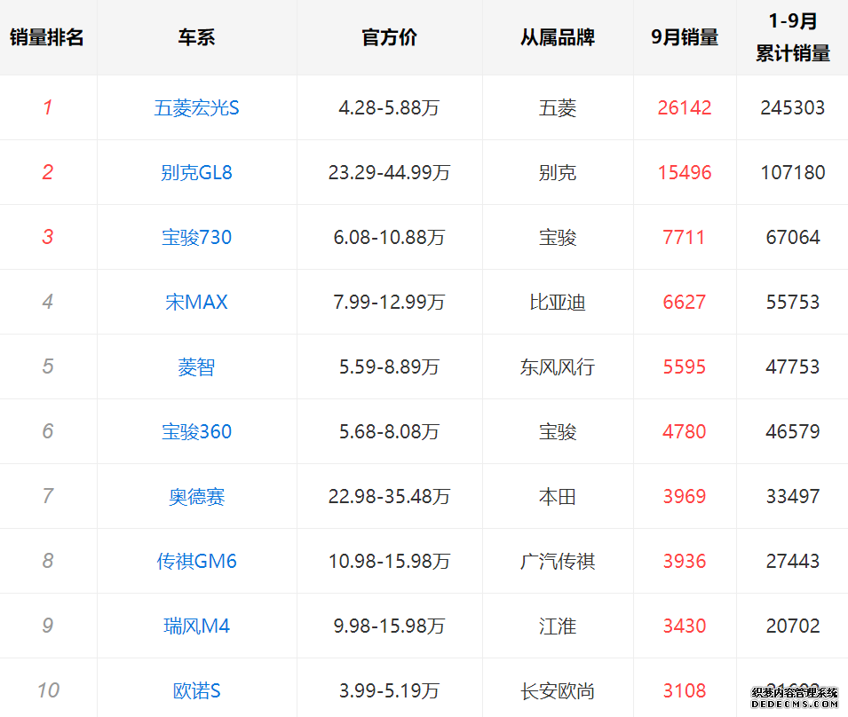The height and width of the screenshot is (717, 848).
Task: Select the price 23.29-44.99万
Action: (x=390, y=173)
